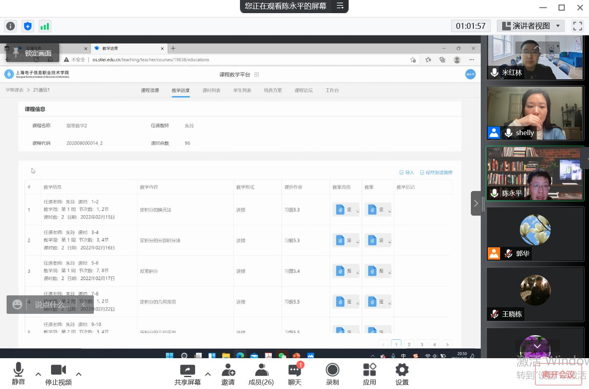Expand audio options arrow beside 静音
589x389 pixels.
point(38,374)
